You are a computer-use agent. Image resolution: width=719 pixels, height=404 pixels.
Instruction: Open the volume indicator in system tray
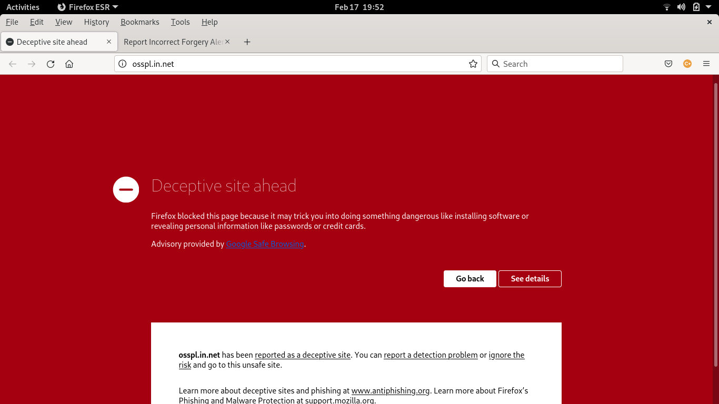(x=681, y=7)
